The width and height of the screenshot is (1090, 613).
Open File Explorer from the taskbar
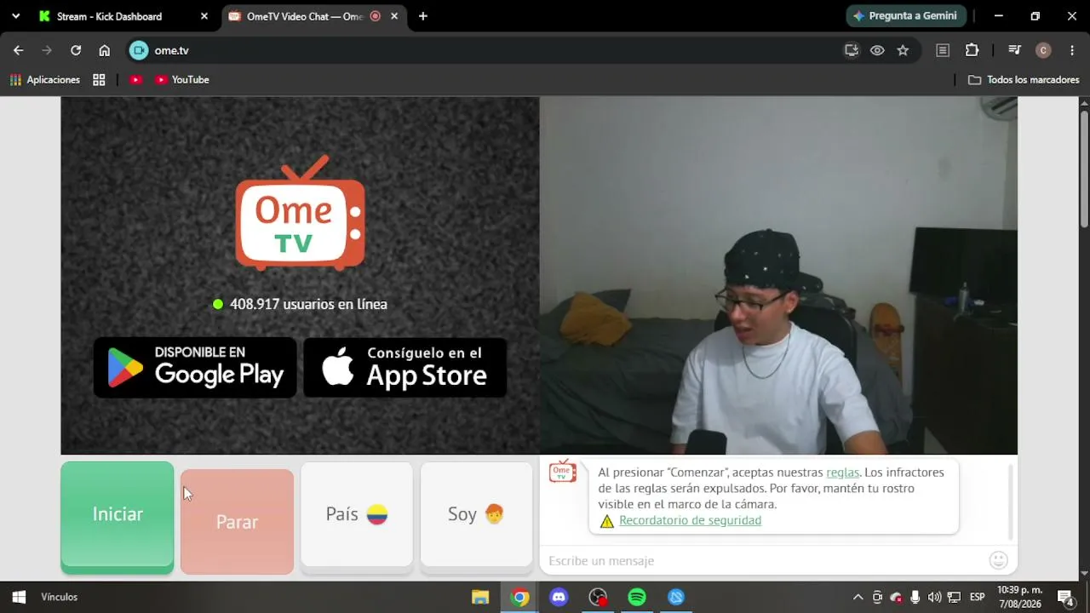[480, 597]
